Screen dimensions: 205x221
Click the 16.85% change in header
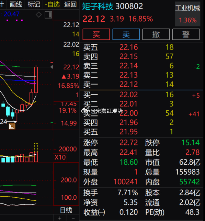pos(141,19)
